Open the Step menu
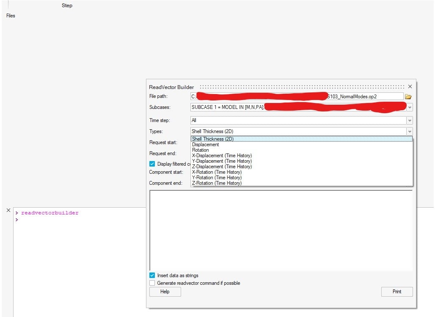 pos(67,6)
